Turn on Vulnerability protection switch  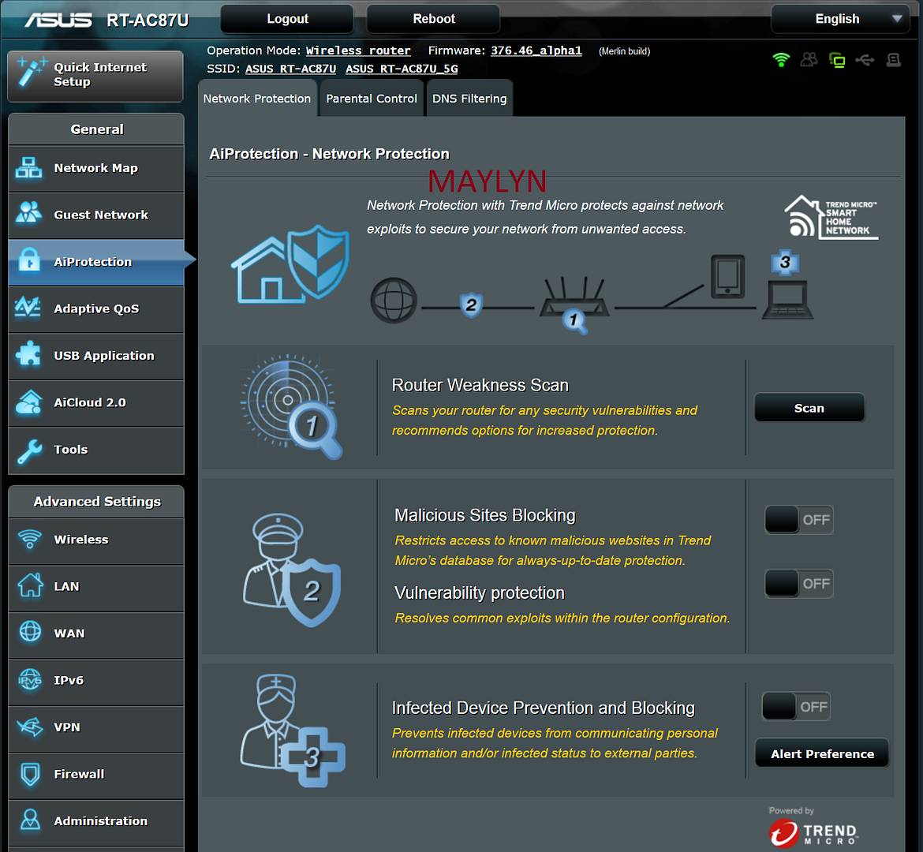tap(798, 584)
